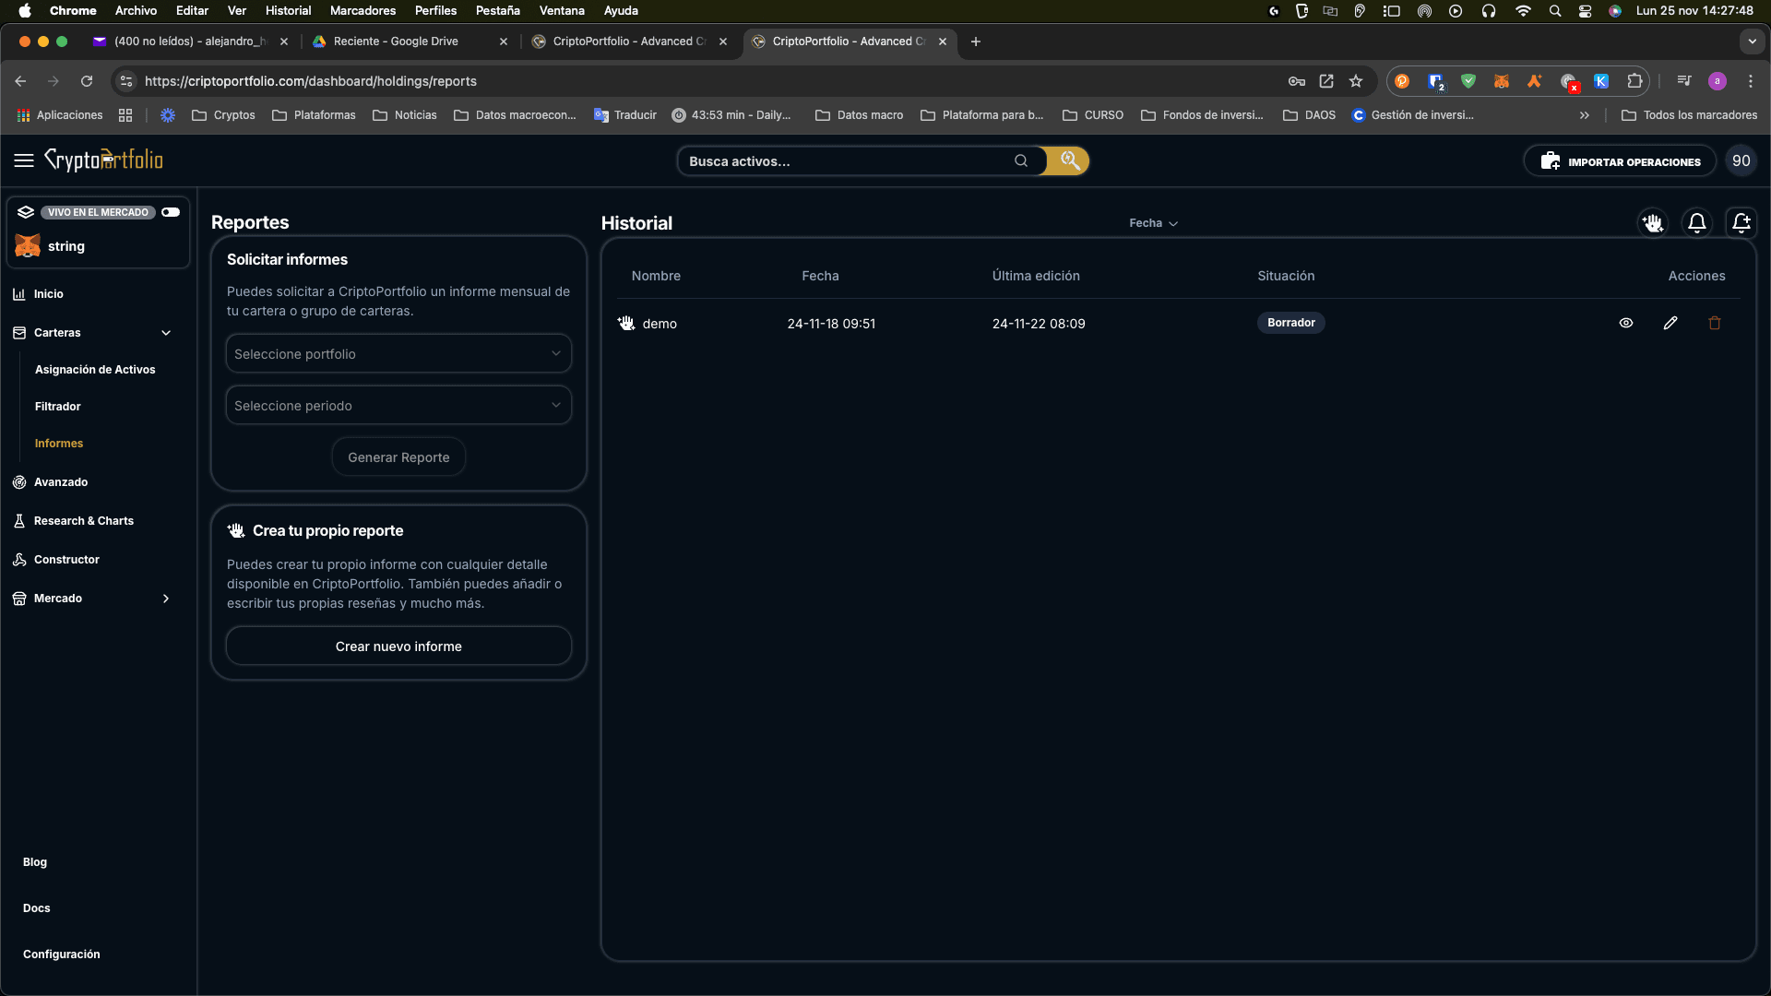Image resolution: width=1771 pixels, height=996 pixels.
Task: Click the hand icon above Historial table
Action: [x=1653, y=223]
